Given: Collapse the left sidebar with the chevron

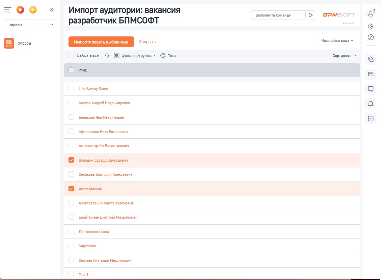Looking at the screenshot, I should 51,9.
